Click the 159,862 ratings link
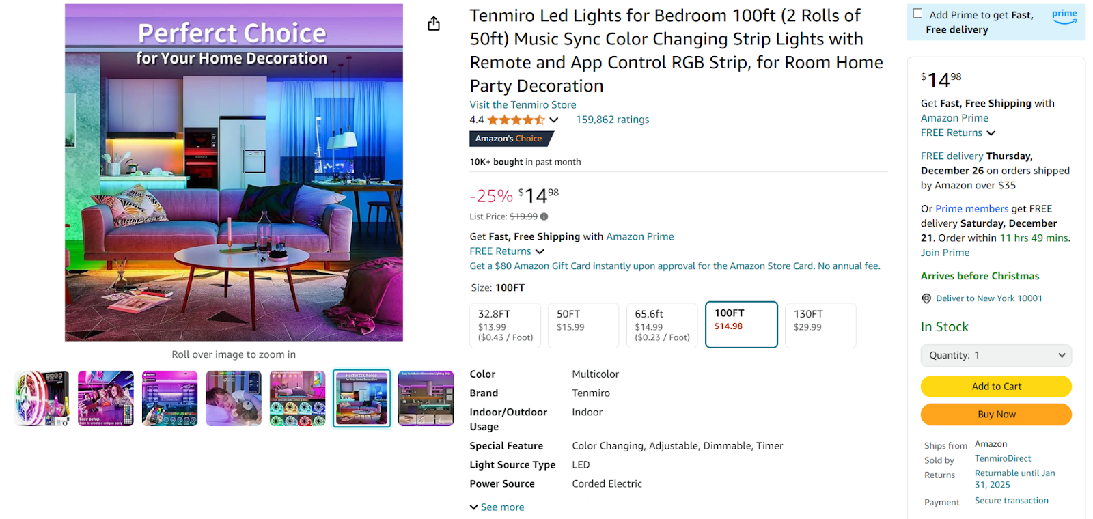 point(611,120)
